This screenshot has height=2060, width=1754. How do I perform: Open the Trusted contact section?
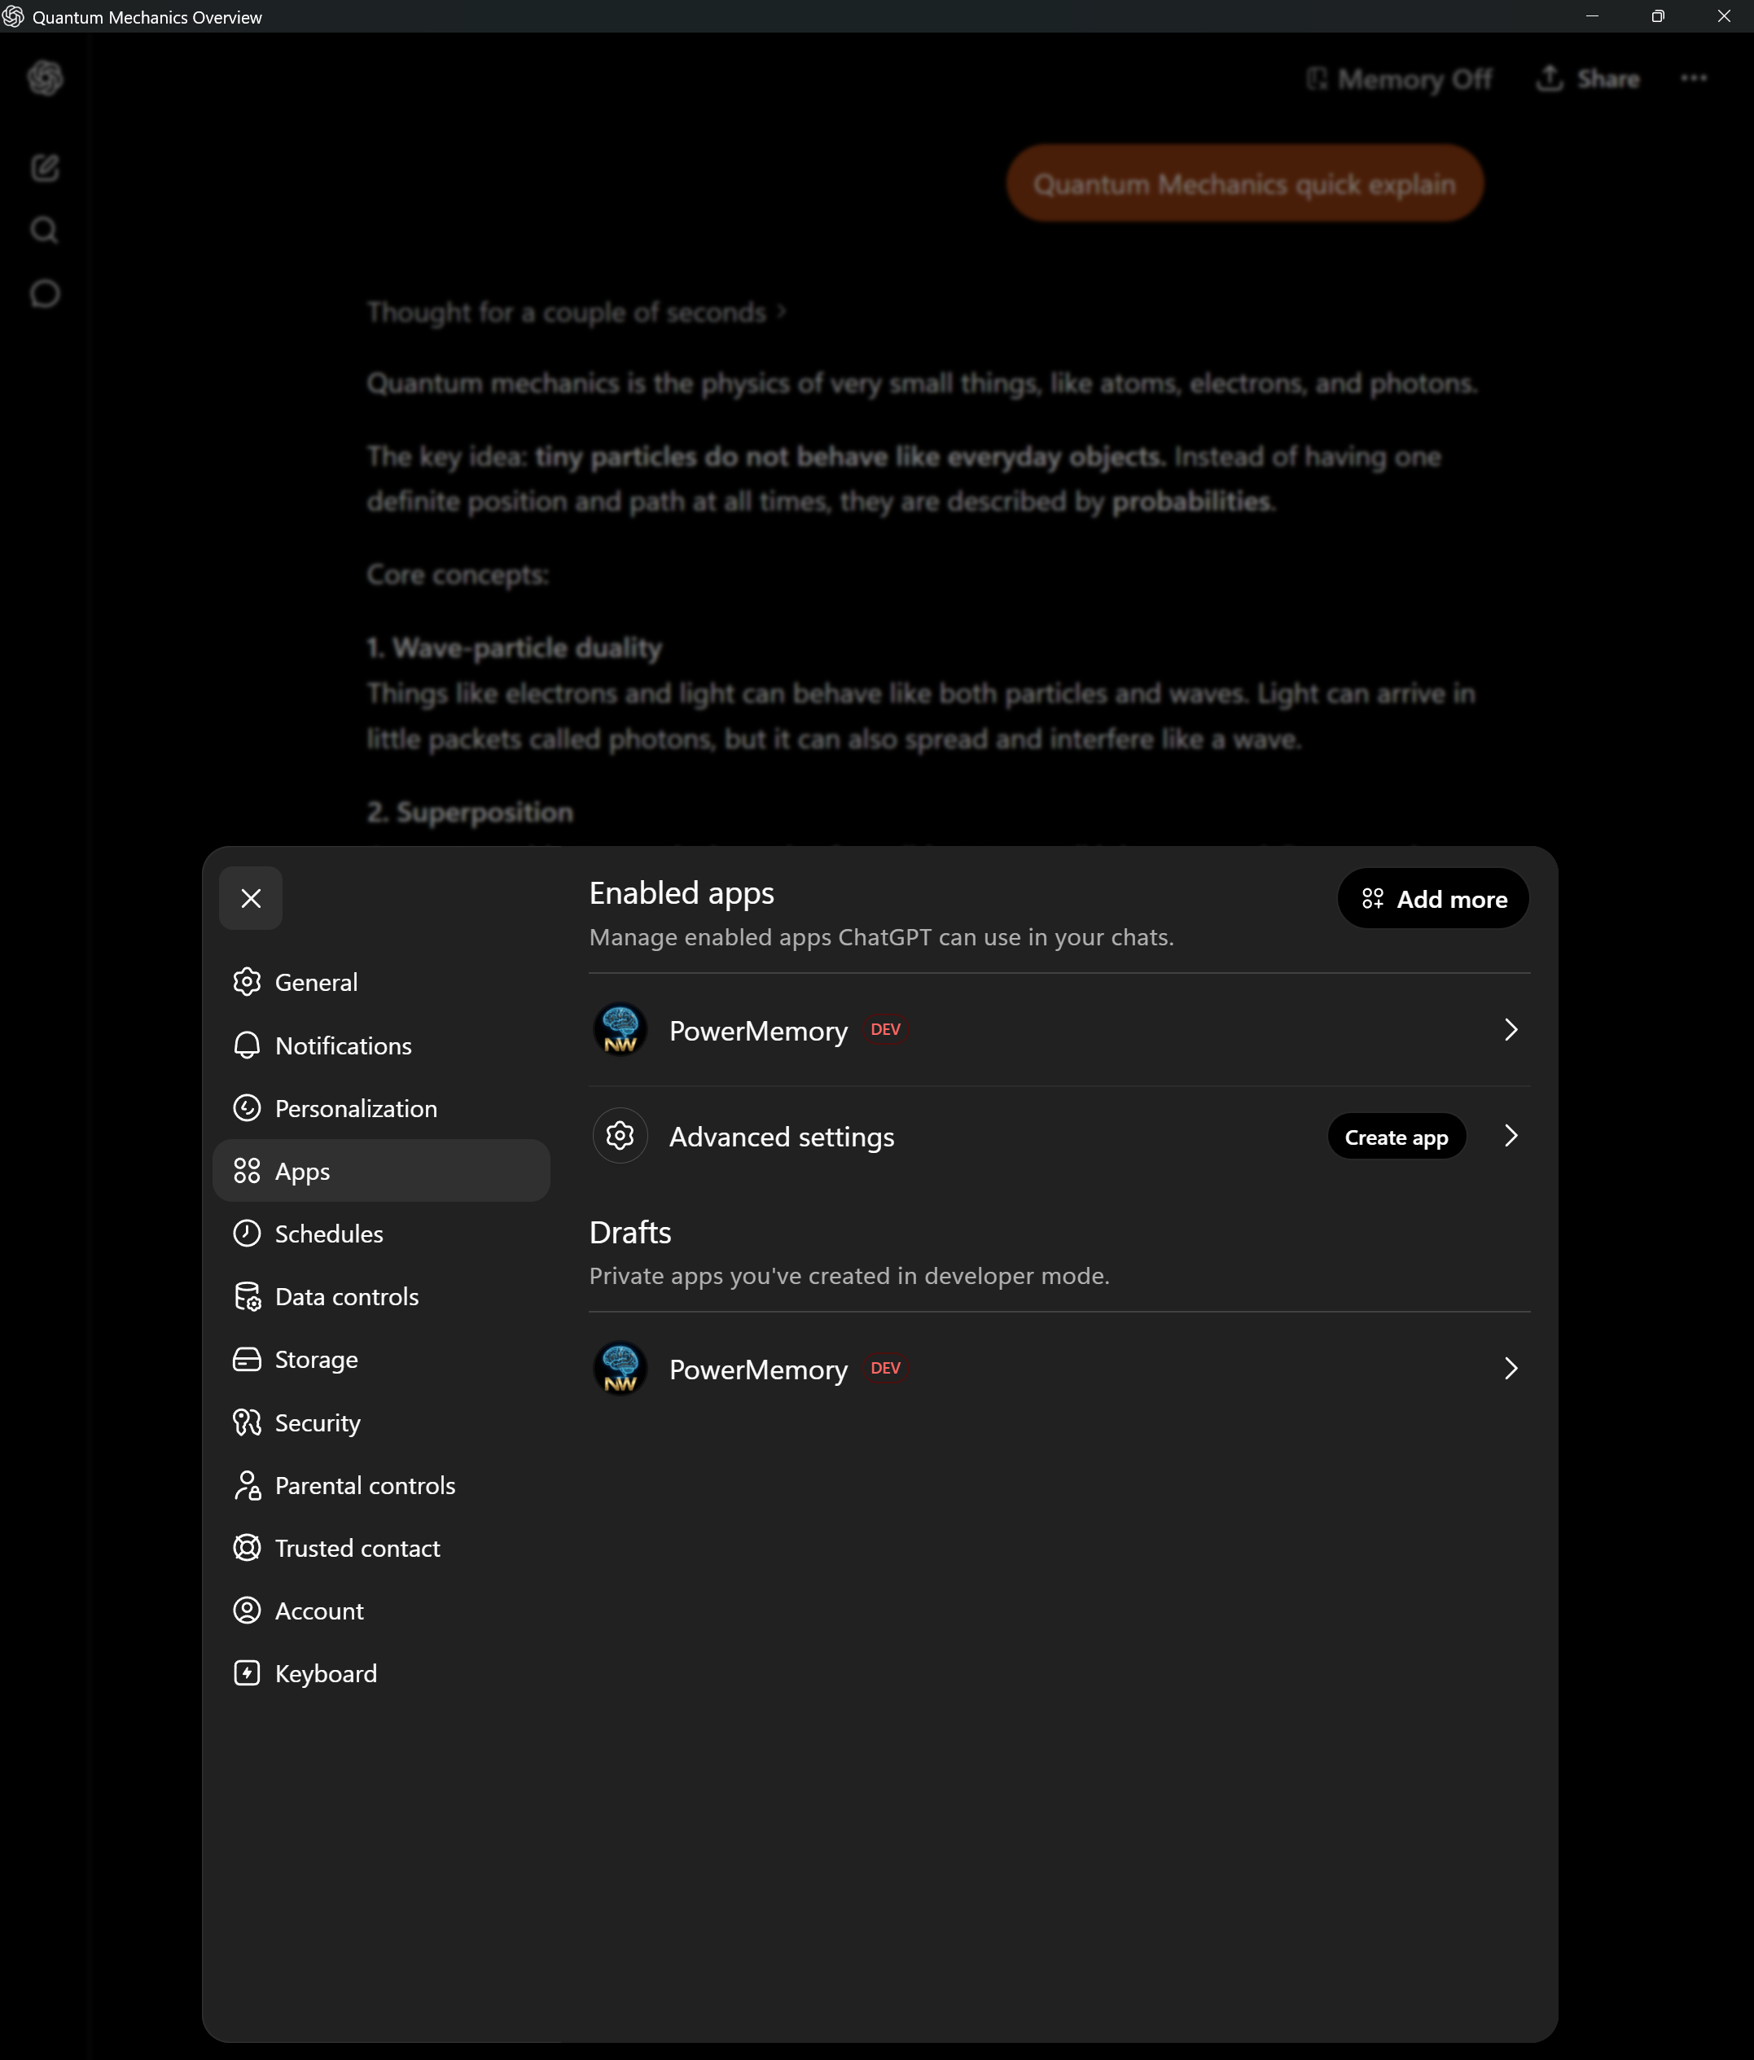[x=381, y=1547]
